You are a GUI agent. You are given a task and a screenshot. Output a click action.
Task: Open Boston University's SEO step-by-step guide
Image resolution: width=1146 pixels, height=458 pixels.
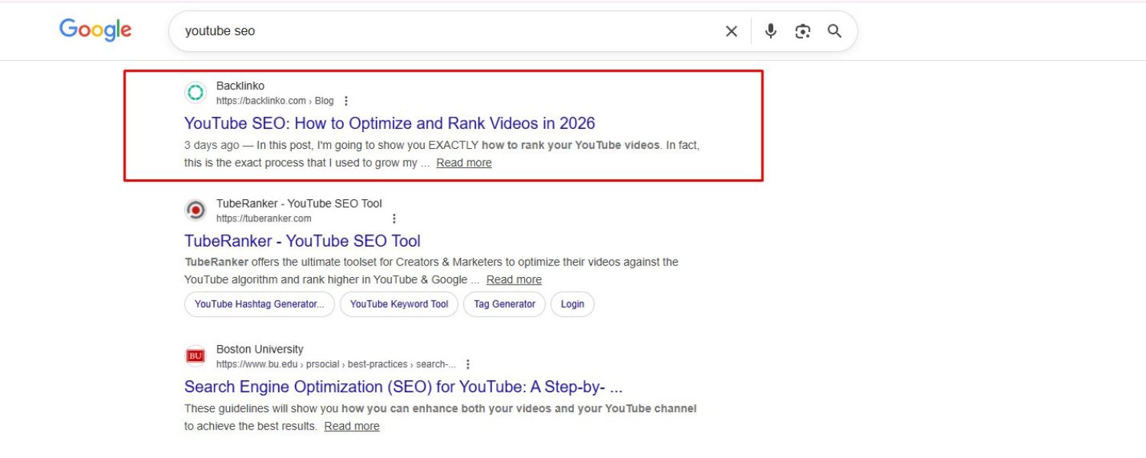click(x=403, y=387)
